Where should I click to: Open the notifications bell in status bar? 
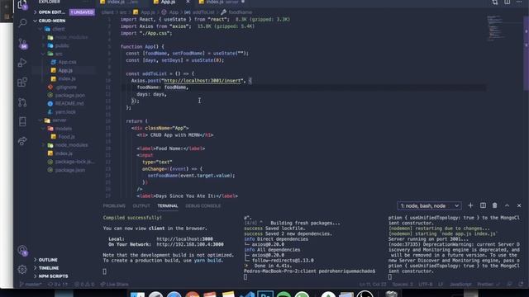point(522,284)
